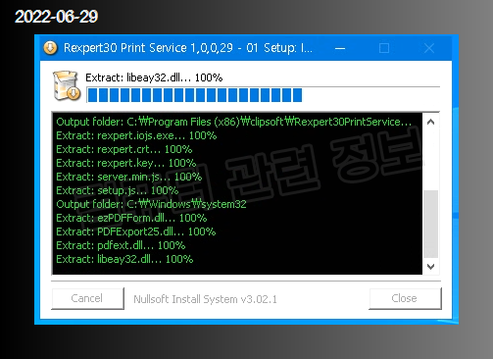Click the log scrollbar thumb

pos(431,224)
